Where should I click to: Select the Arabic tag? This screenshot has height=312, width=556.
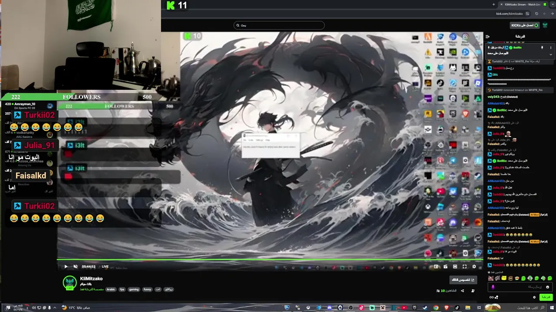coord(111,289)
